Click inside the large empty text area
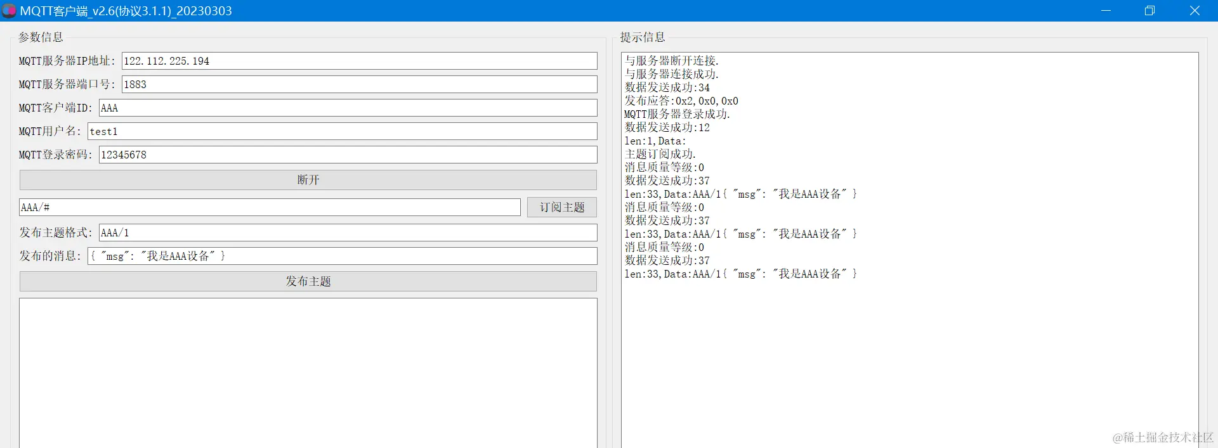Viewport: 1218px width, 448px height. click(308, 373)
